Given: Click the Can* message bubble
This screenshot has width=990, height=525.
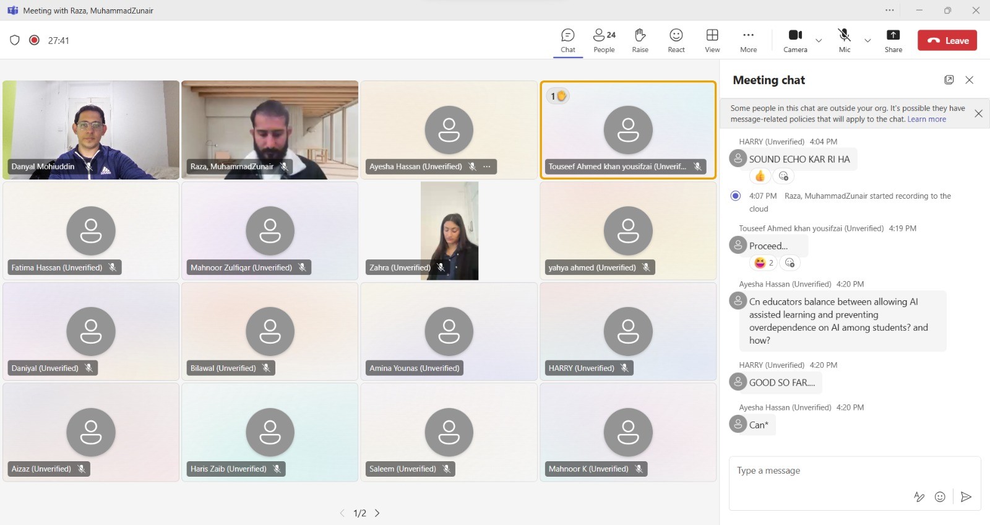Looking at the screenshot, I should pos(759,425).
